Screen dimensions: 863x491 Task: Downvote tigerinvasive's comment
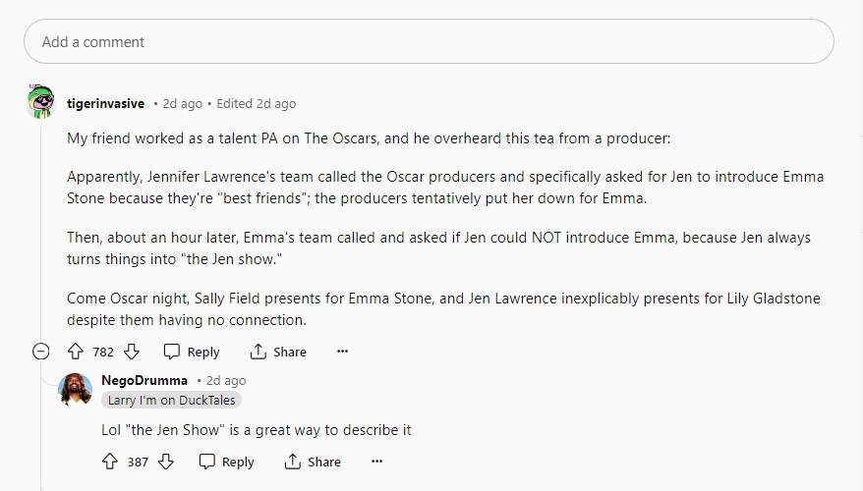(x=131, y=352)
